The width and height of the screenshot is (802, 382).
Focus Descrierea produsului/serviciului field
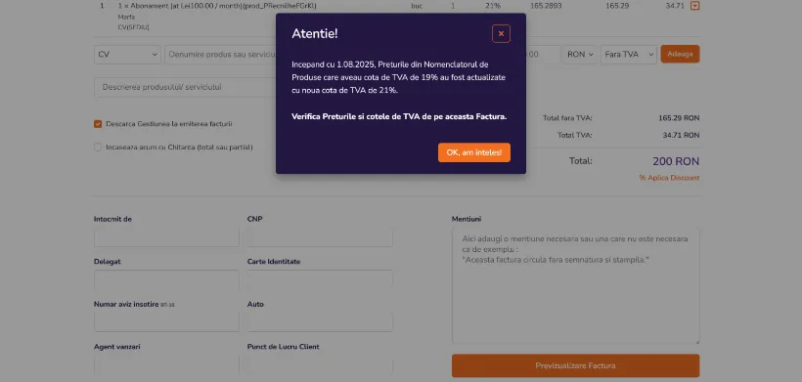(x=185, y=87)
